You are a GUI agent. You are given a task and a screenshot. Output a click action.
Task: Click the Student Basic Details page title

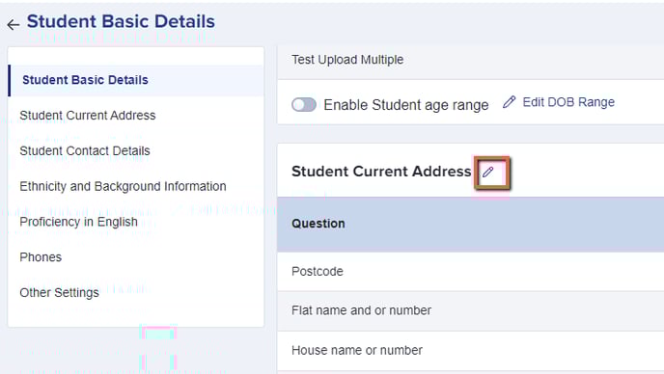(x=121, y=21)
